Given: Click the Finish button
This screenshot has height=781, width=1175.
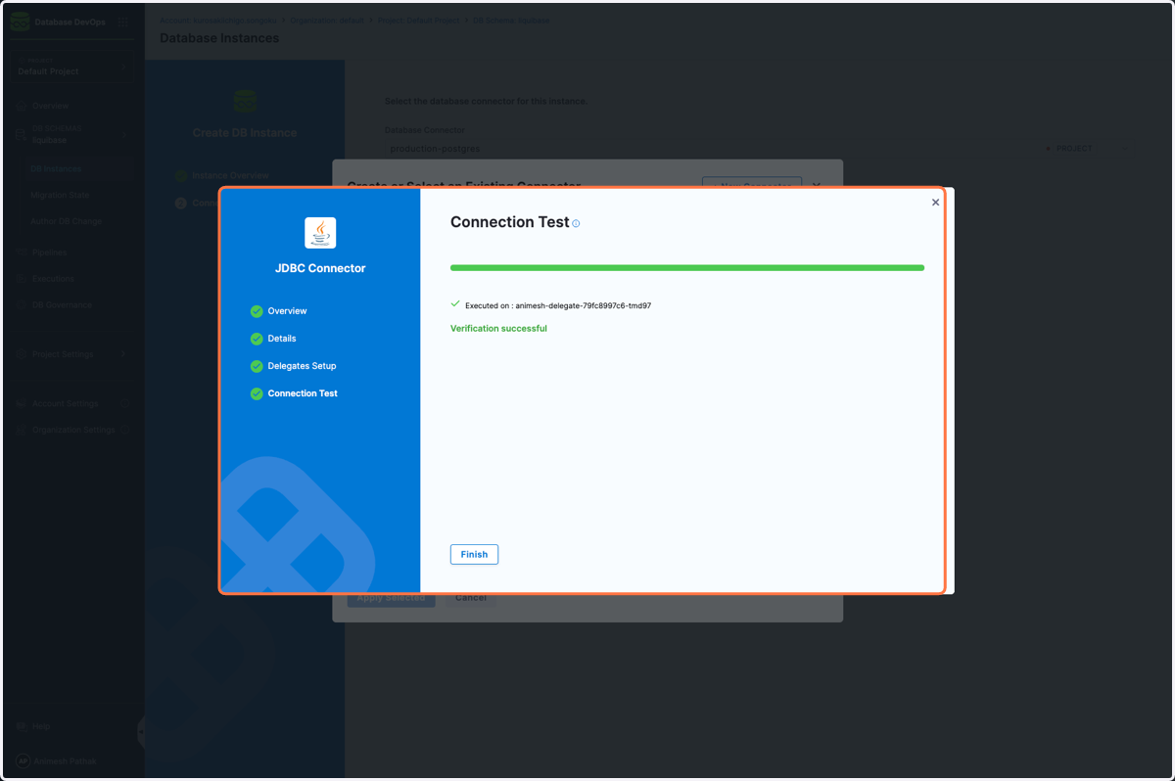Looking at the screenshot, I should (474, 554).
